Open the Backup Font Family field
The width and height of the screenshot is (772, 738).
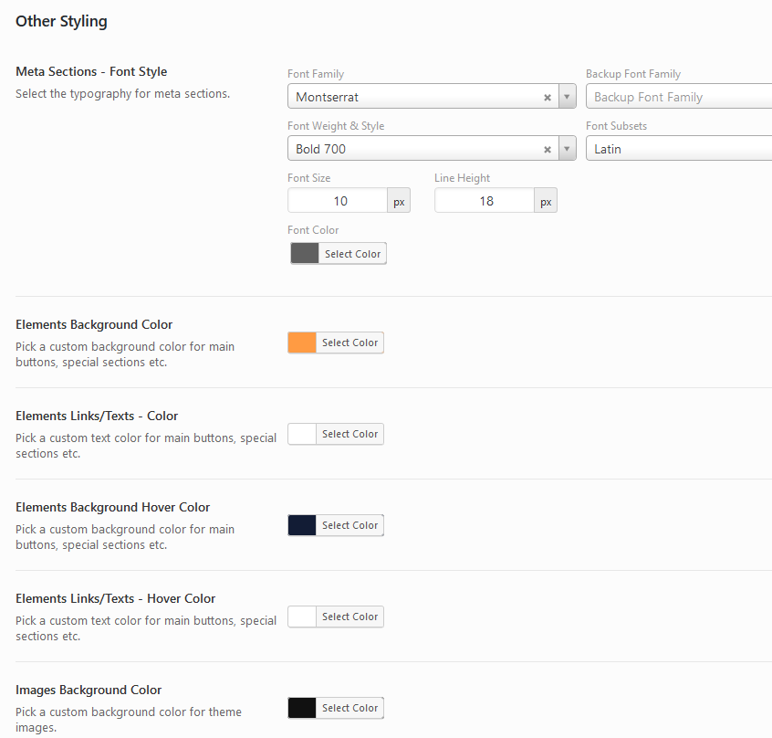(x=679, y=97)
